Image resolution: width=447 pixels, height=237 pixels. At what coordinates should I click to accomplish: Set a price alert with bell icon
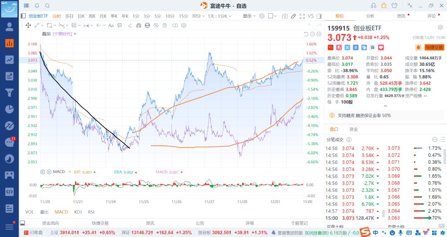[x=418, y=47]
